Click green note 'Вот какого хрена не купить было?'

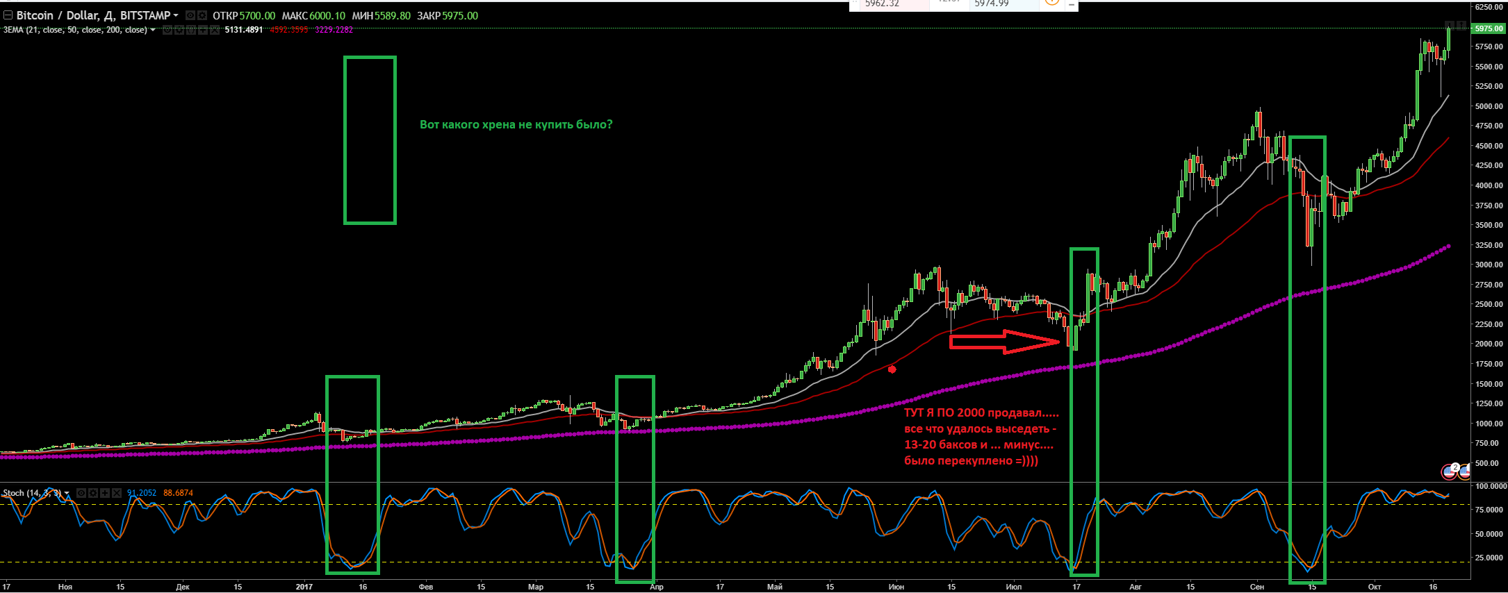pos(516,125)
